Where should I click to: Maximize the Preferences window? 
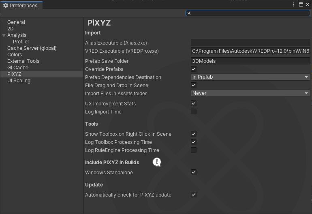tap(301, 4)
